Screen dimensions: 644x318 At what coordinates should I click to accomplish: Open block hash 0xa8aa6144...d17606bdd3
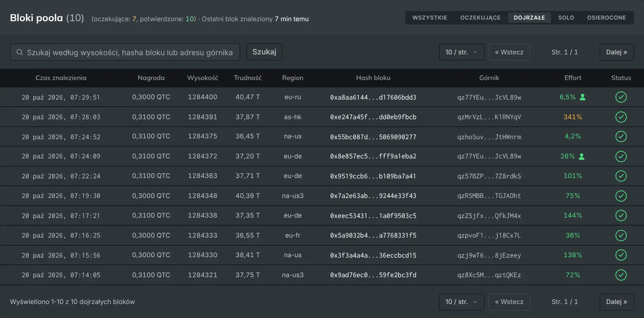click(x=373, y=97)
